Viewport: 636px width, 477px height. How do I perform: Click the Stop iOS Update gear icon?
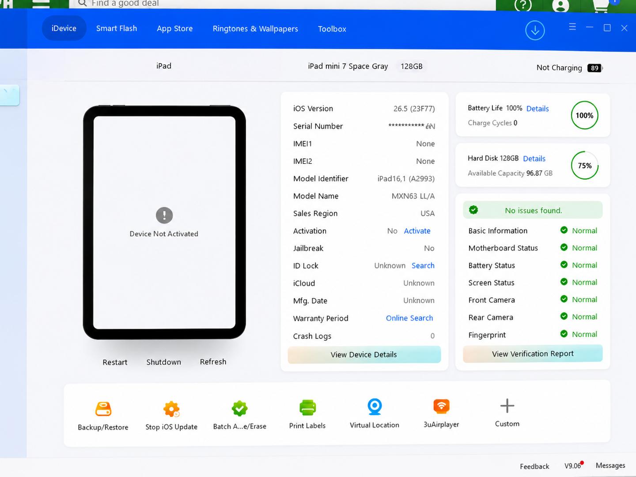pyautogui.click(x=171, y=409)
